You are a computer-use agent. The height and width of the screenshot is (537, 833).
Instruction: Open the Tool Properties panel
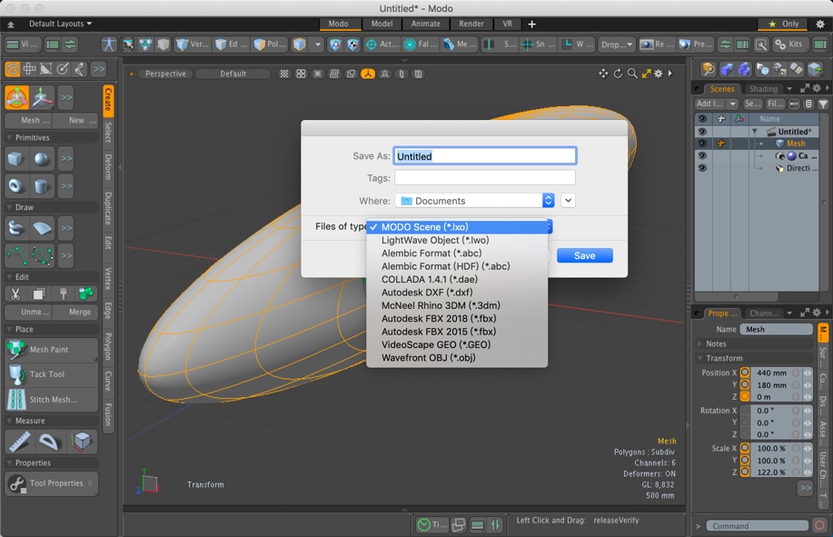51,483
